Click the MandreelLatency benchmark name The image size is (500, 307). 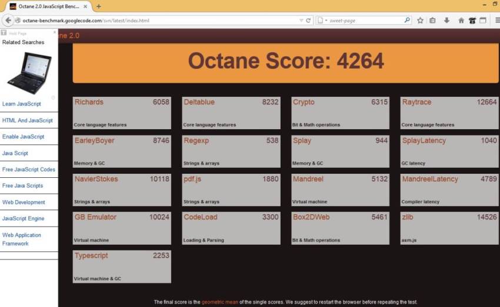click(430, 179)
